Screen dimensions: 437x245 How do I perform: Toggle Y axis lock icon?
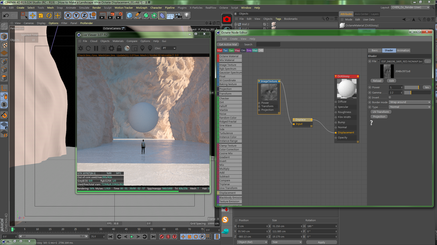[x=76, y=16]
